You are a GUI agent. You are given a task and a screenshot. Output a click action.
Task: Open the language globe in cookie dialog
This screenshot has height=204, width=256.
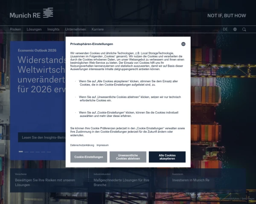(x=183, y=44)
